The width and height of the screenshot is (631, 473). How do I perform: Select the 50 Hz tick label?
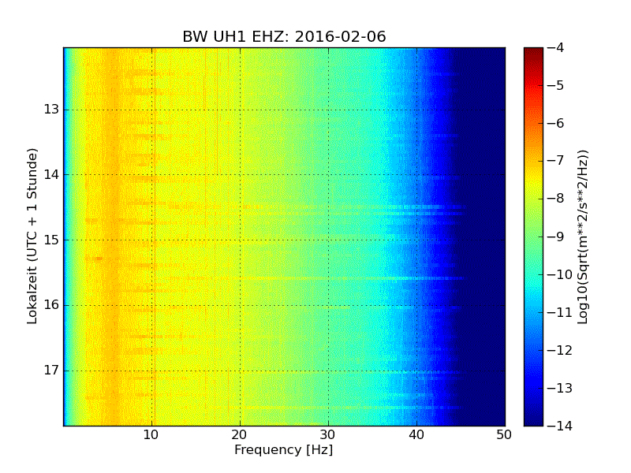(x=504, y=434)
